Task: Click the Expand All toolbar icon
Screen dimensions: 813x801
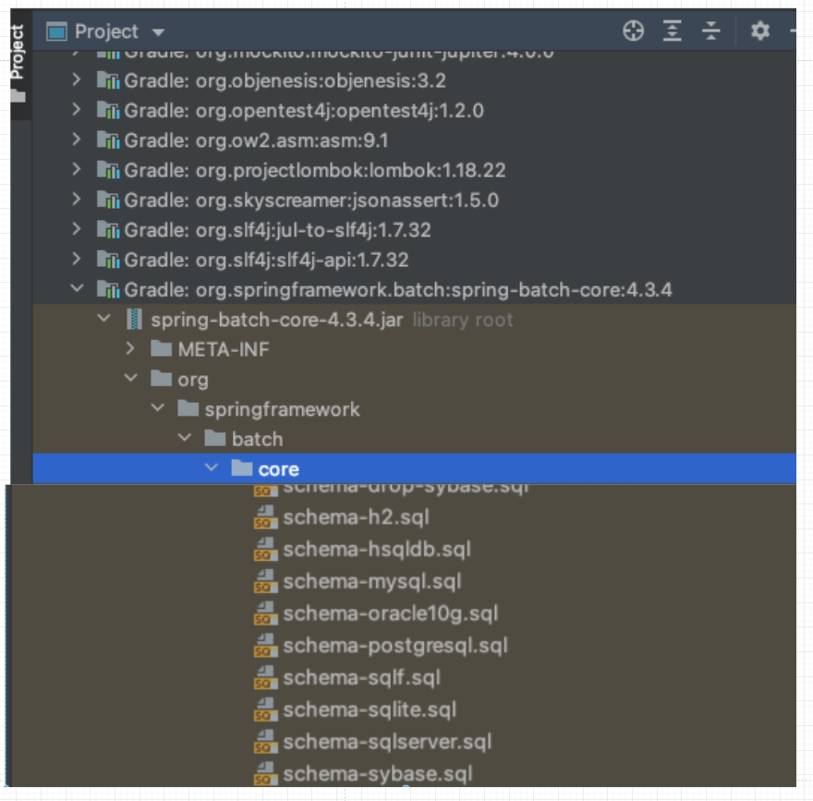Action: click(672, 30)
